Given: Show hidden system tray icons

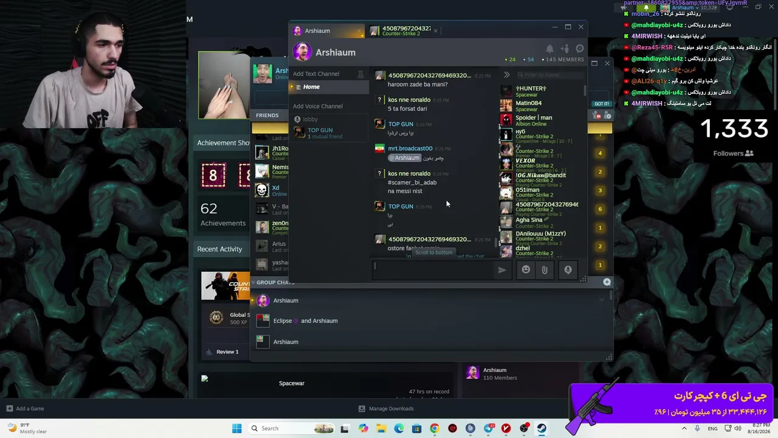Looking at the screenshot, I should [684, 428].
